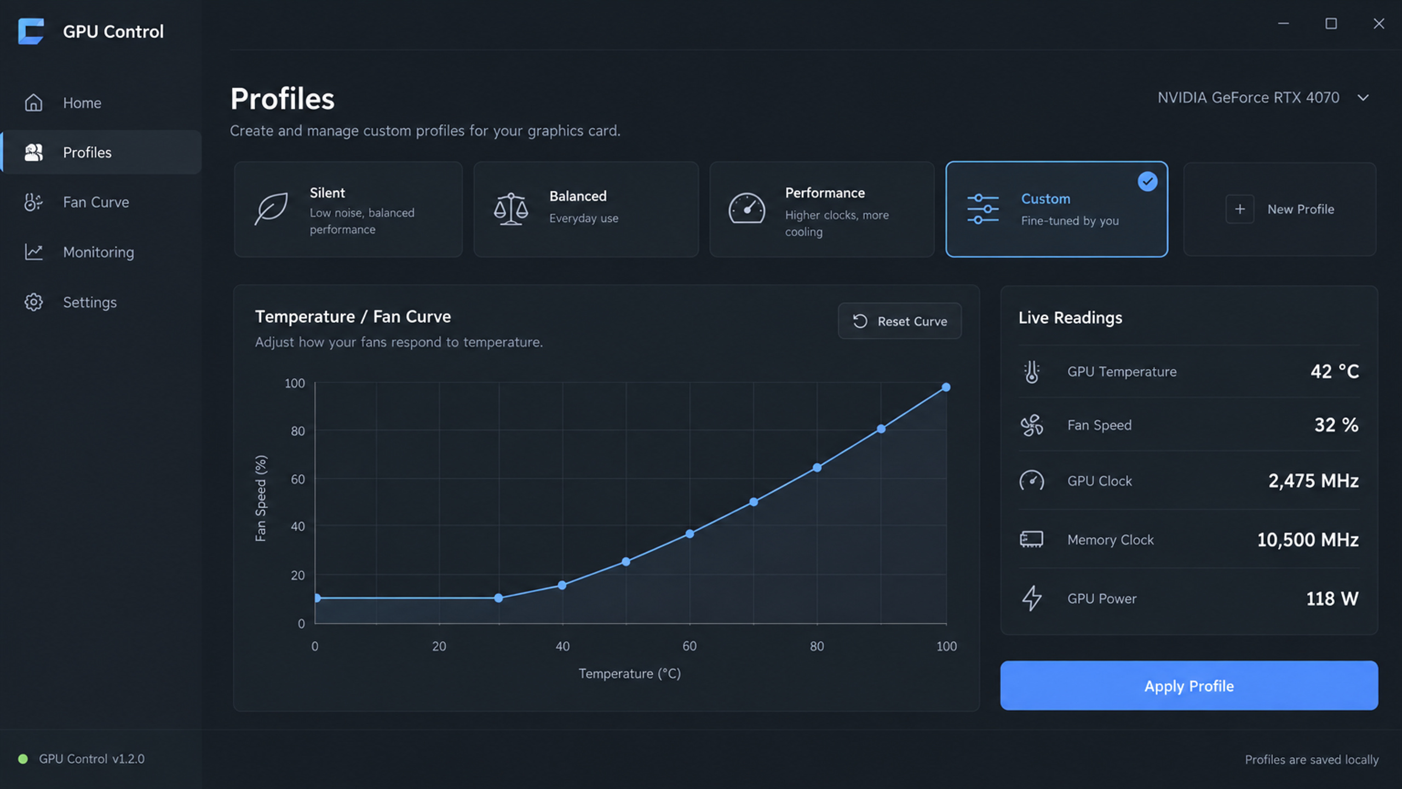Click the Performance profile gauge icon
The height and width of the screenshot is (789, 1402).
click(746, 209)
